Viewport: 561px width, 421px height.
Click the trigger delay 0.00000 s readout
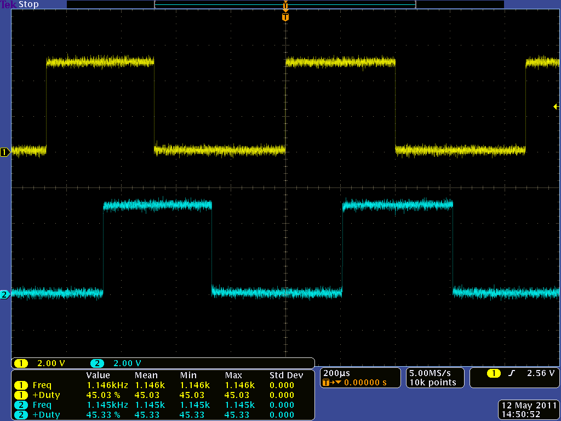tap(365, 383)
